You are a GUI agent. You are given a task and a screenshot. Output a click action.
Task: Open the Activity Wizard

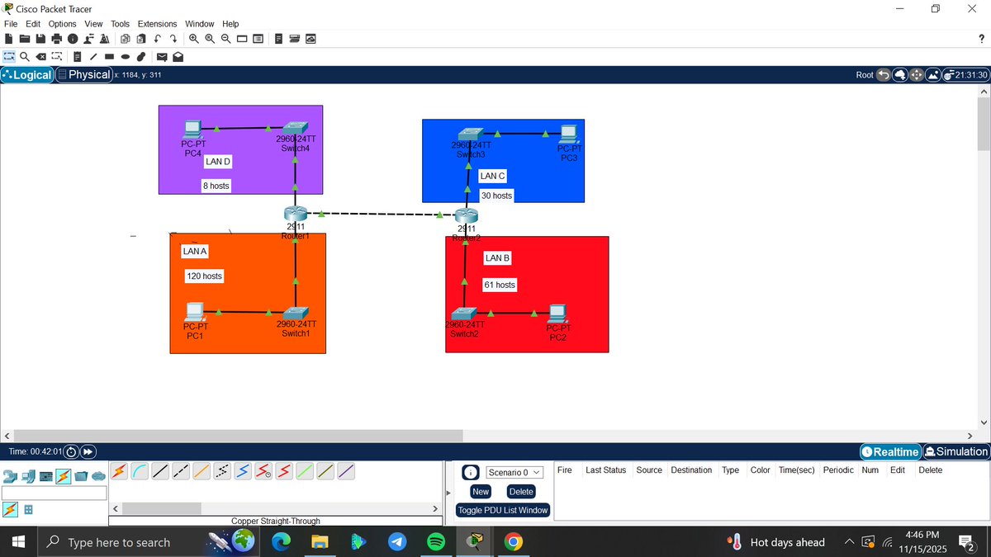click(x=104, y=39)
